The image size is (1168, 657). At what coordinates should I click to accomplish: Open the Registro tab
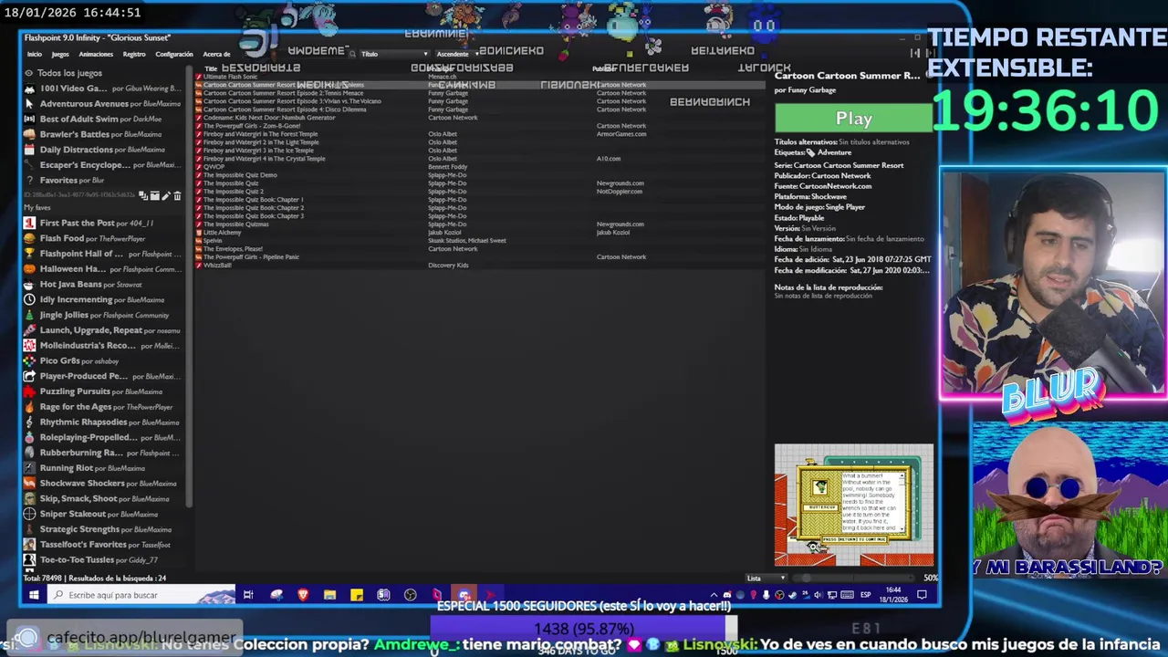pos(134,54)
